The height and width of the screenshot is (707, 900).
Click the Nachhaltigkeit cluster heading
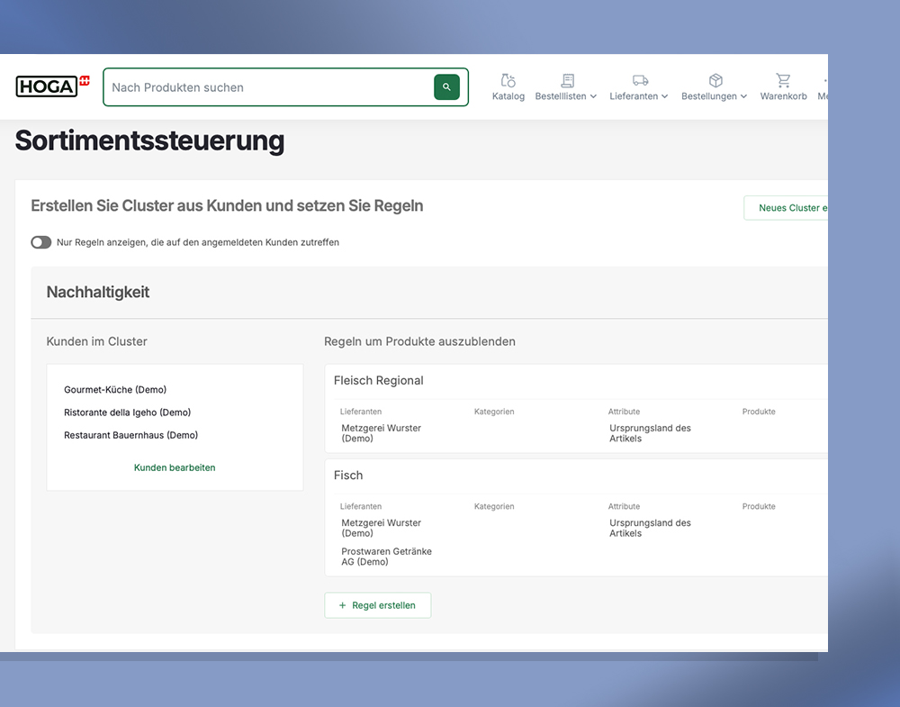98,293
